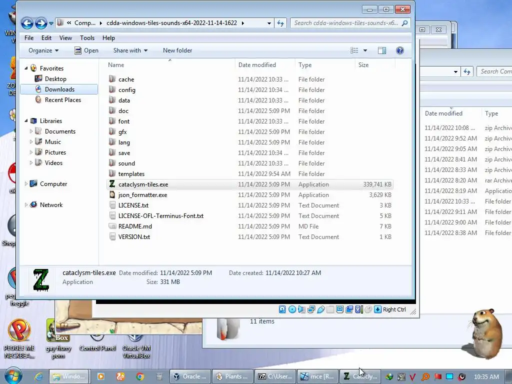Open the View menu

pyautogui.click(x=65, y=38)
